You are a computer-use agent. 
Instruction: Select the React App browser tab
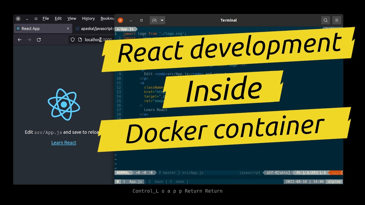tap(43, 28)
